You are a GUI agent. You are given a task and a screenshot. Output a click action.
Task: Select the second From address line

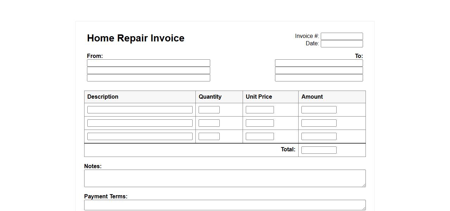148,71
